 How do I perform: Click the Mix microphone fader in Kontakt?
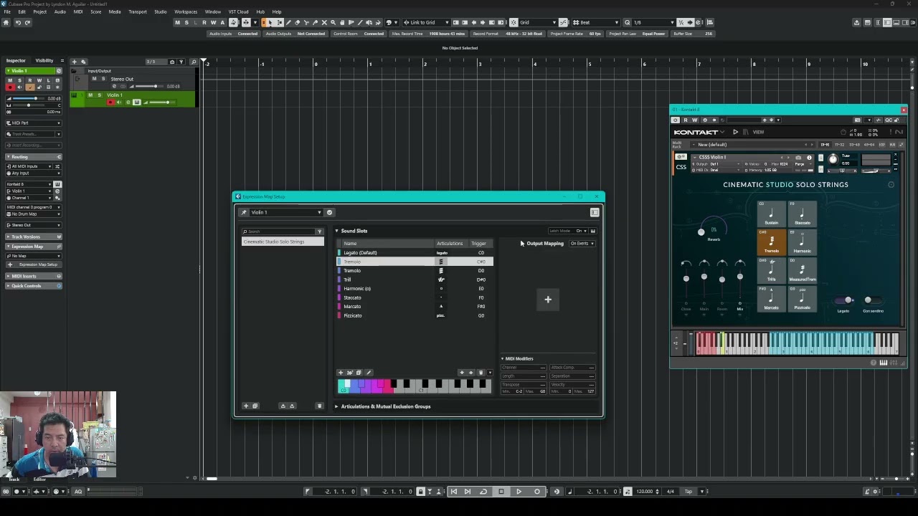click(x=740, y=278)
